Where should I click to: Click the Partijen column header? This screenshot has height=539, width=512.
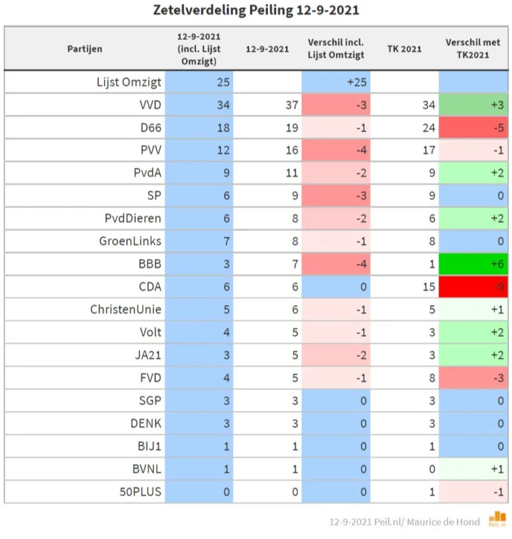coord(85,49)
